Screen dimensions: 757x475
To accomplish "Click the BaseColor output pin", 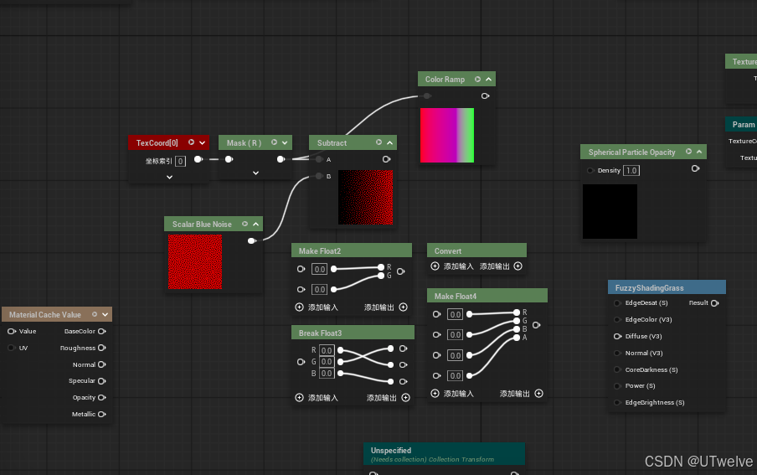I will [x=102, y=331].
